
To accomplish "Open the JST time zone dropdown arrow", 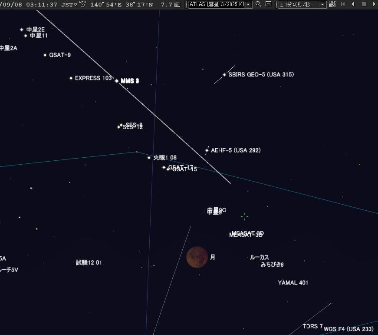I will tap(75, 5).
